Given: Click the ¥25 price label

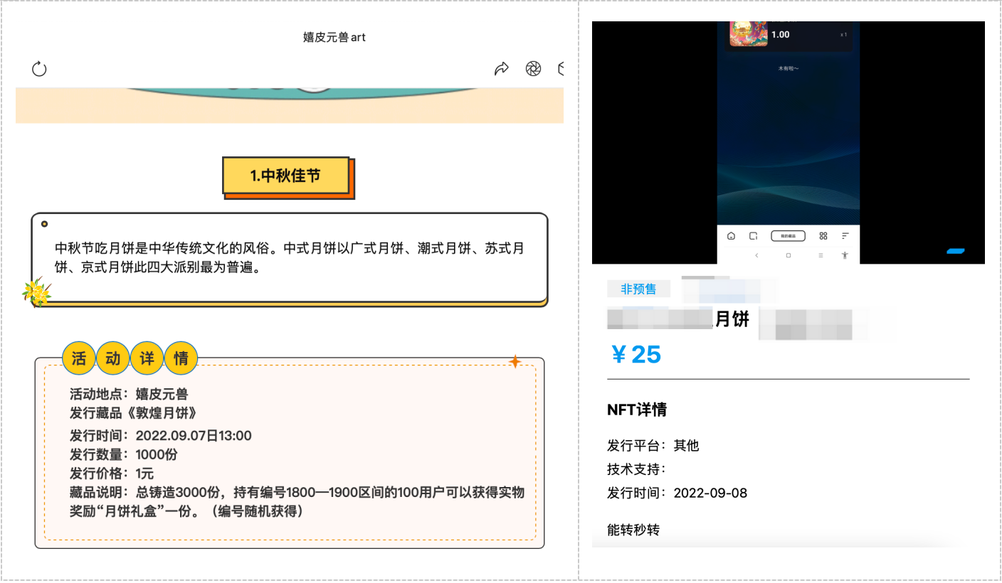Looking at the screenshot, I should click(636, 354).
